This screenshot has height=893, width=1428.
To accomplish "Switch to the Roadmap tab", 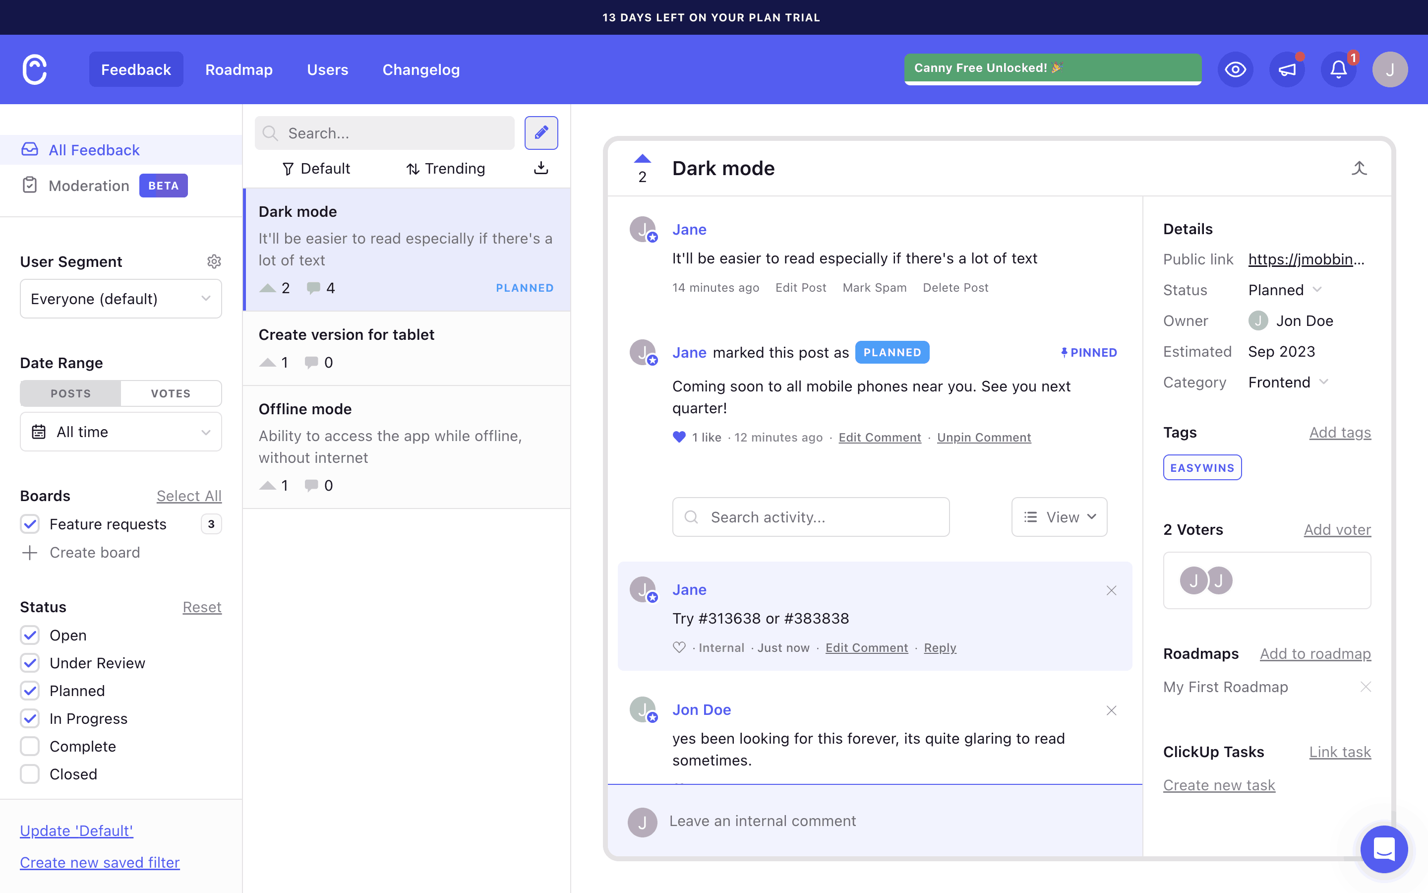I will point(238,69).
